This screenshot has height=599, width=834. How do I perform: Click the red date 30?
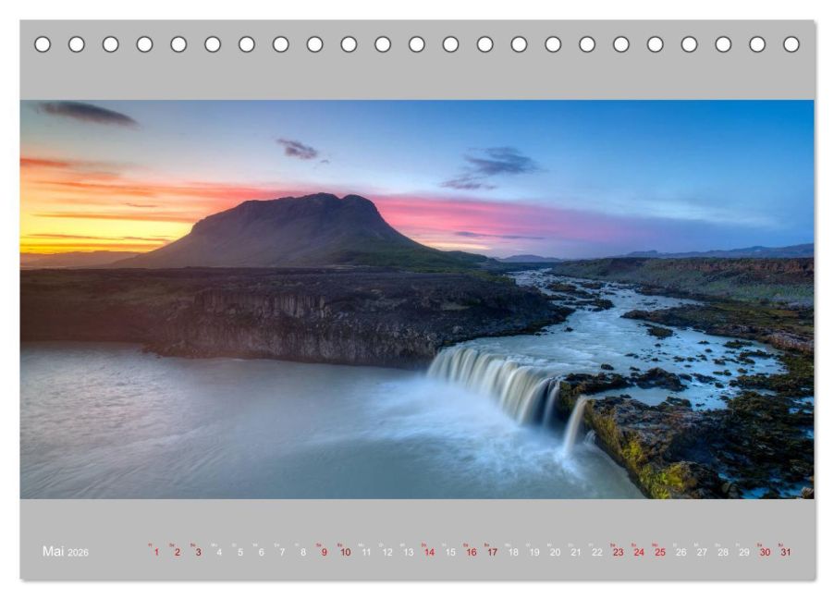pyautogui.click(x=765, y=552)
